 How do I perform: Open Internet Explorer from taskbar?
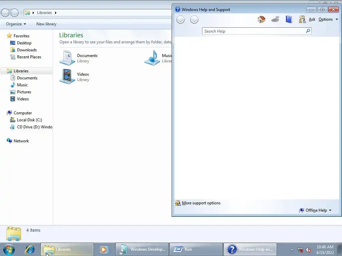pyautogui.click(x=30, y=249)
